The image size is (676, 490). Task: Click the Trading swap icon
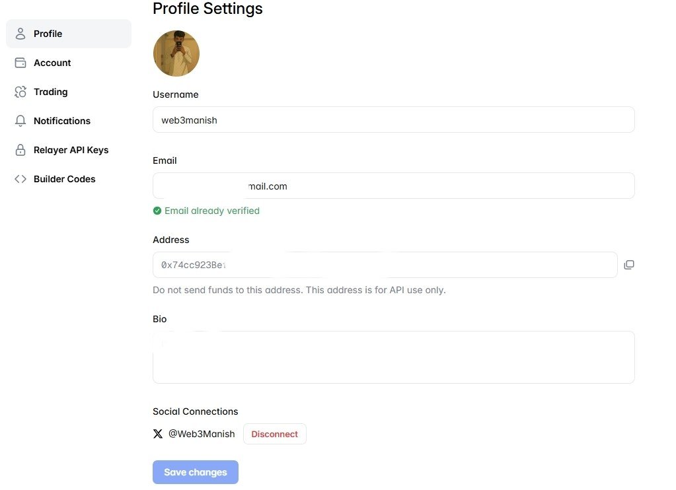coord(20,92)
